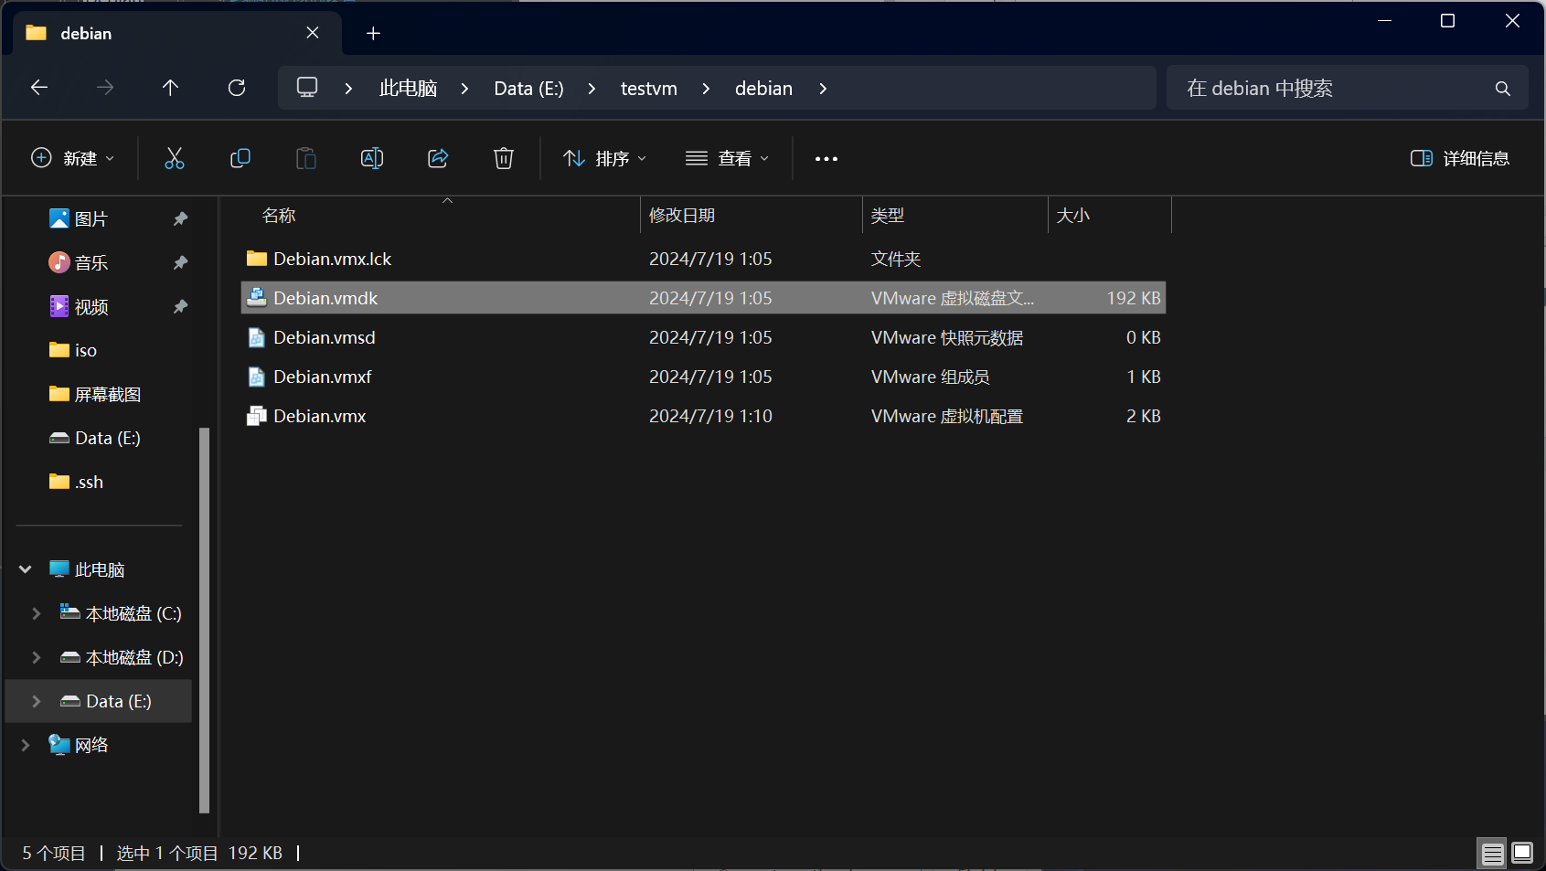Image resolution: width=1546 pixels, height=871 pixels.
Task: Click the Share icon in toolbar
Action: pyautogui.click(x=438, y=158)
